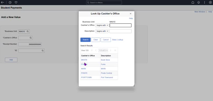Click ID field lookup magnifier icon
This screenshot has height=101, width=213.
point(43,50)
